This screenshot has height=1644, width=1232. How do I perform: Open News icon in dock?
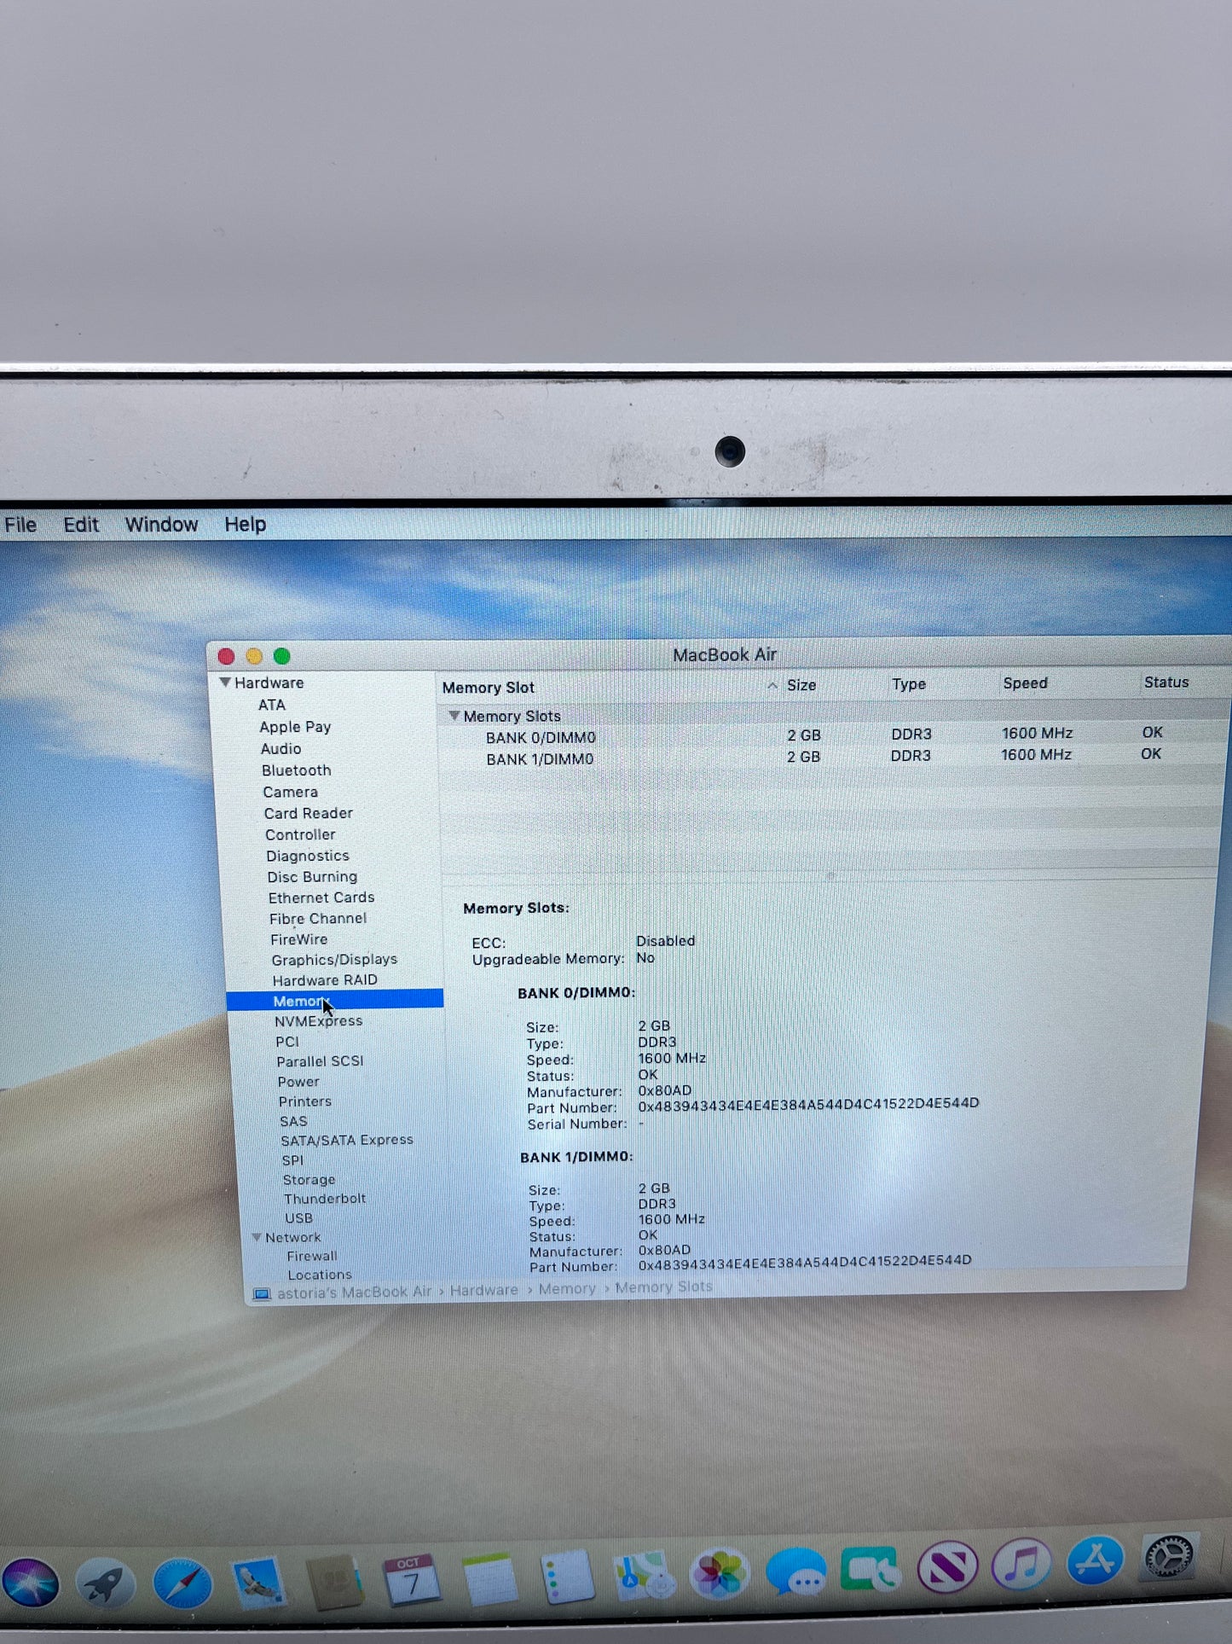pos(947,1567)
